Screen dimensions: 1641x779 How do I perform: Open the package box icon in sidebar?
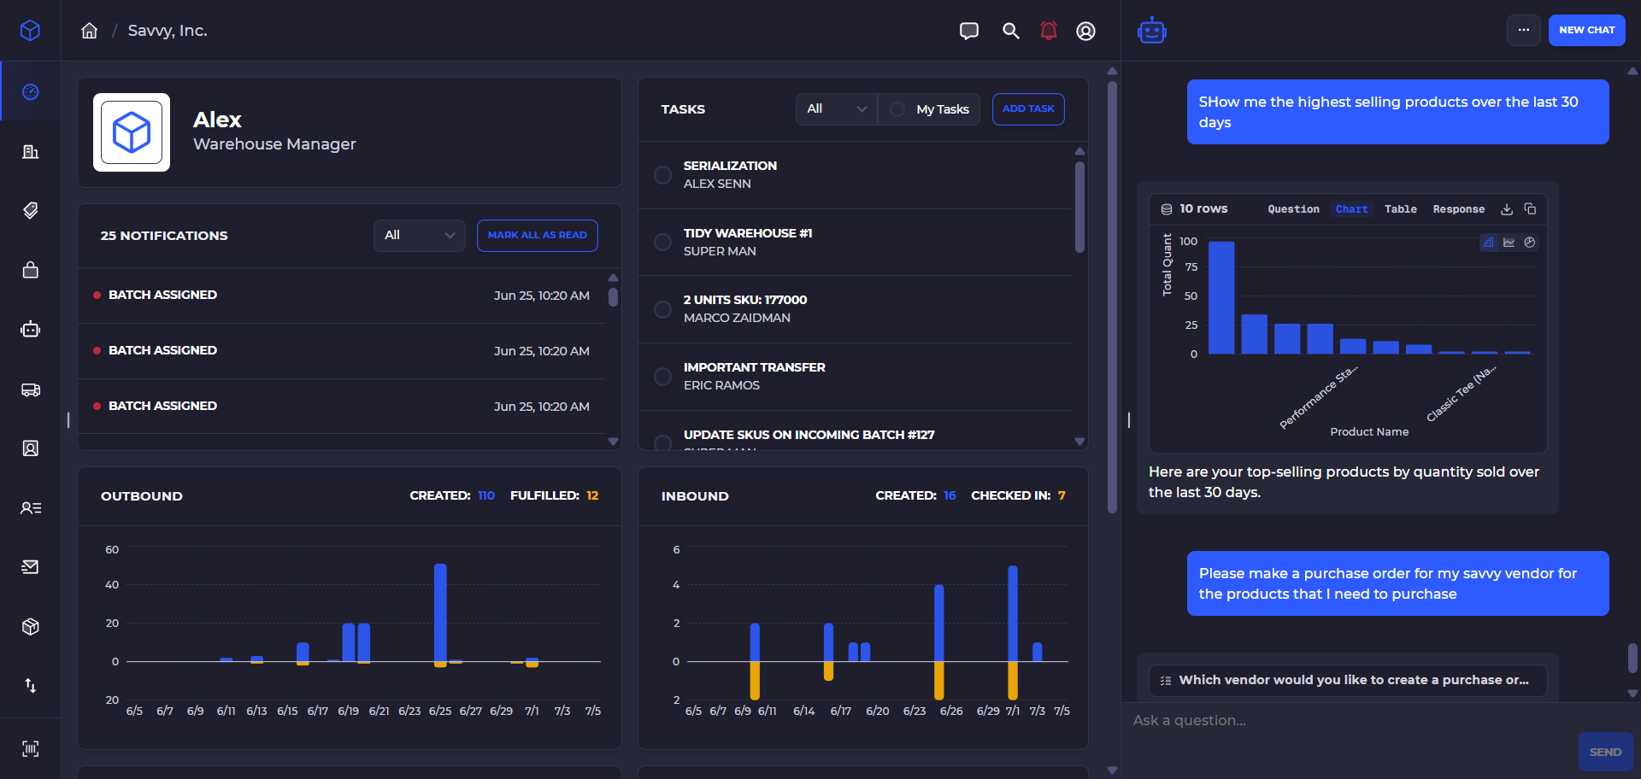tap(30, 626)
